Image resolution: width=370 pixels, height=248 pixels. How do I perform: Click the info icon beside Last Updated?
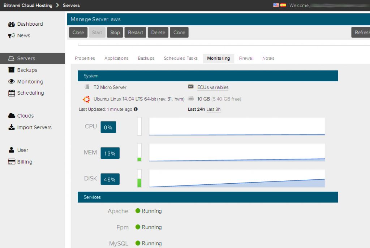[x=136, y=109]
